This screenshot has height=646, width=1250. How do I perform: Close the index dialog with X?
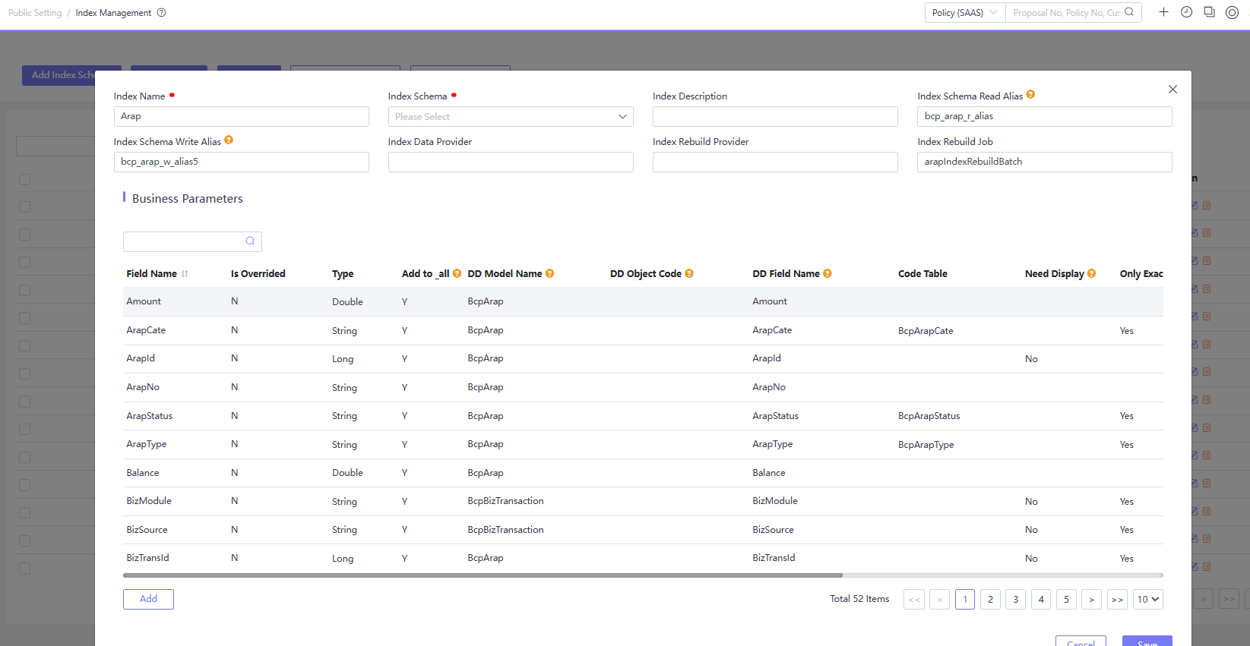1172,90
